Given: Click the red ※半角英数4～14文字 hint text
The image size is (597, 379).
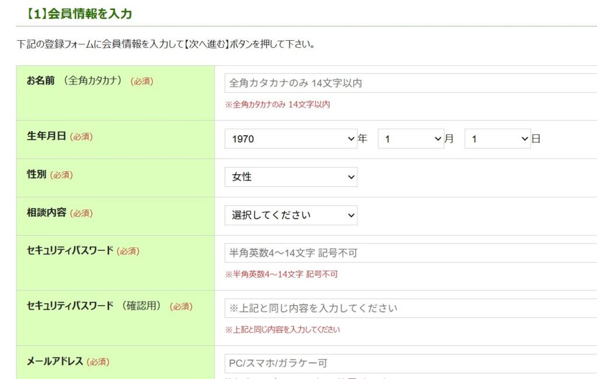Looking at the screenshot, I should [x=281, y=274].
